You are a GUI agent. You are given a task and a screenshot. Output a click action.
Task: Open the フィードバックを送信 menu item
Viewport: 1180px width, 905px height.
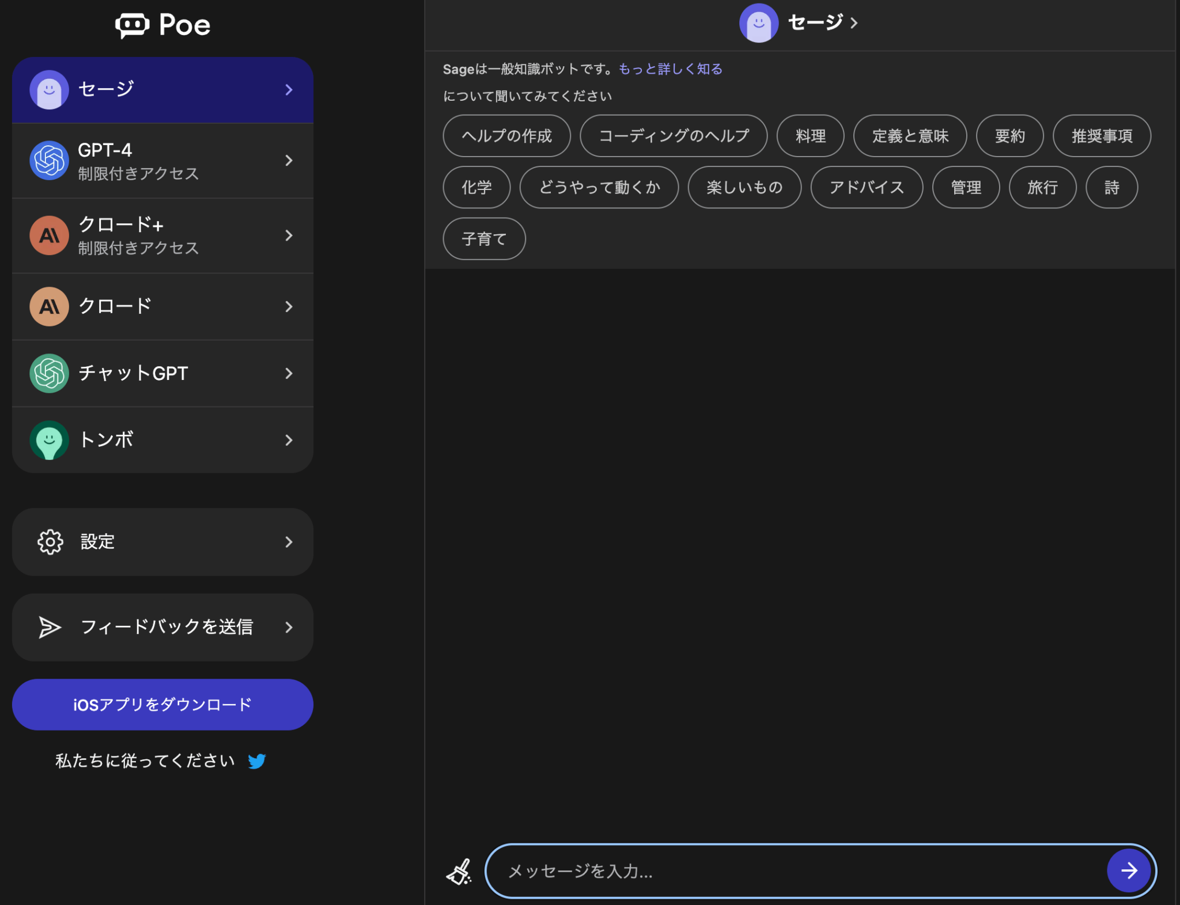point(162,628)
